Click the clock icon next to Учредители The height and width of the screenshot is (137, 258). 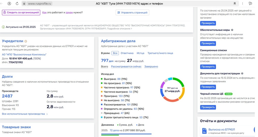coord(26,41)
